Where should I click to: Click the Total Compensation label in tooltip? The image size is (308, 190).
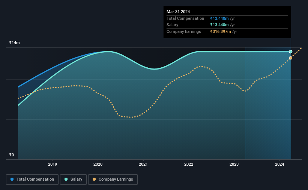185,18
